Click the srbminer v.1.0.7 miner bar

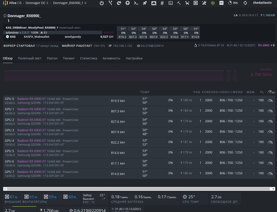coord(53,33)
